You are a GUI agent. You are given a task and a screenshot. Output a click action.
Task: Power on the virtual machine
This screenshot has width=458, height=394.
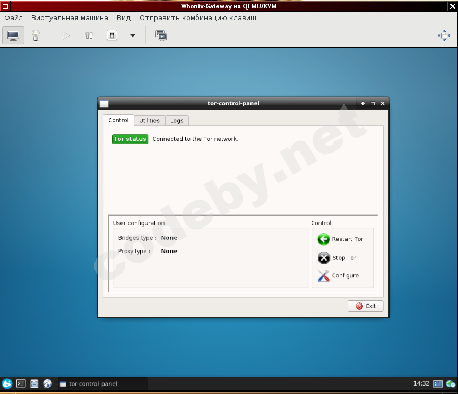click(66, 35)
